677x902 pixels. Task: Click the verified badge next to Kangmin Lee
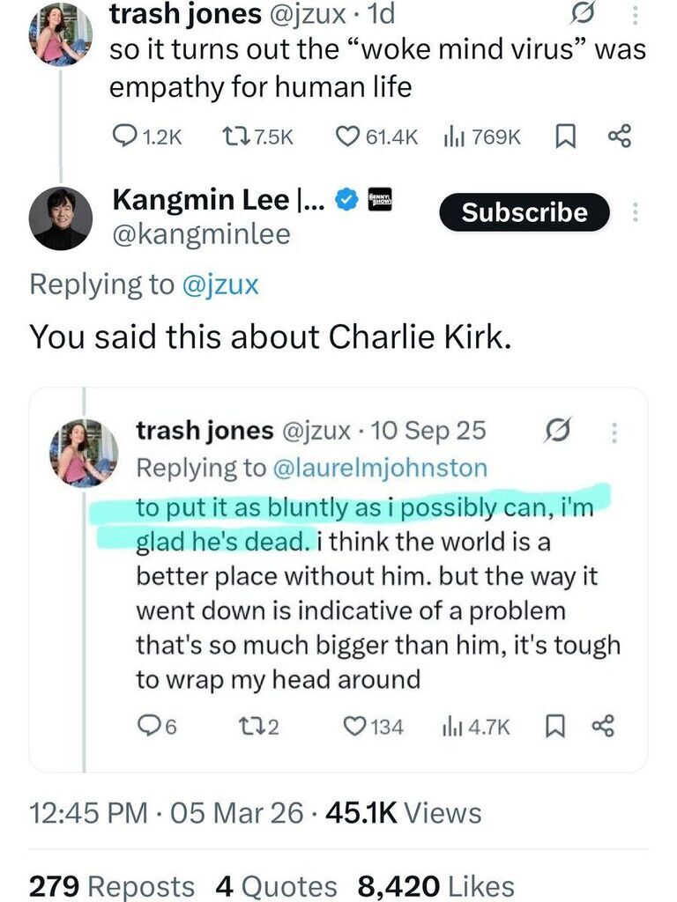[346, 200]
